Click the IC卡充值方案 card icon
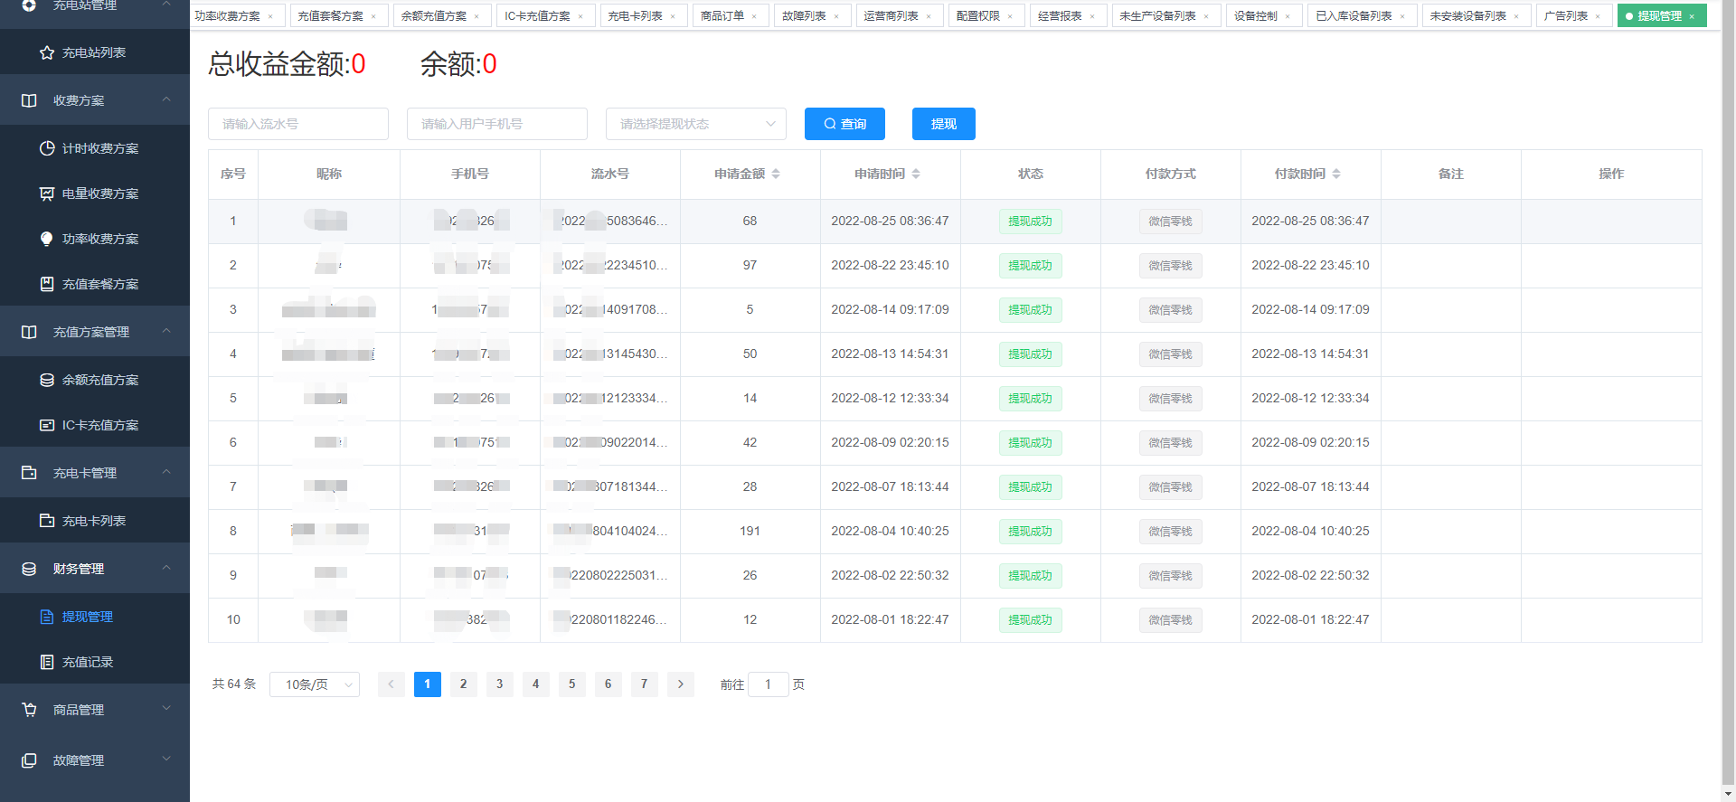 coord(47,425)
